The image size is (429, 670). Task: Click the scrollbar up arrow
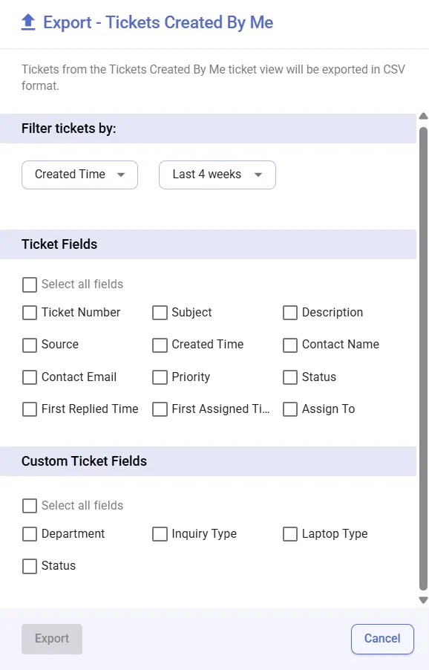point(423,116)
